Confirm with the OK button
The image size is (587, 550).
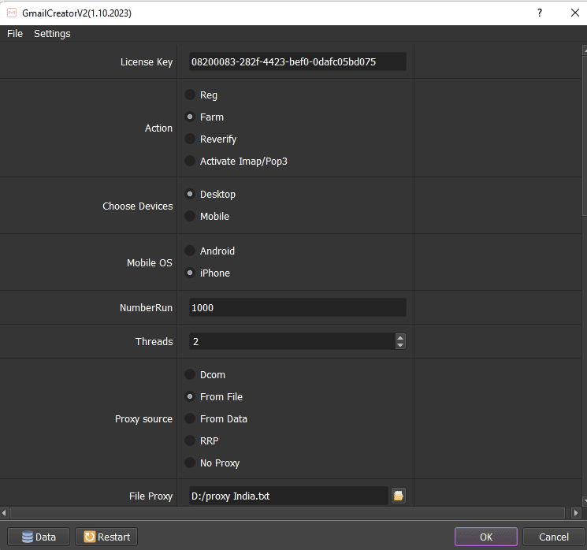click(x=486, y=537)
